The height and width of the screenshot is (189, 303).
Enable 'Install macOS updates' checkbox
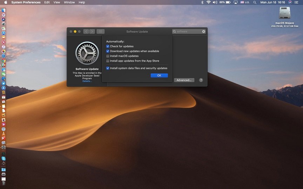[108, 56]
